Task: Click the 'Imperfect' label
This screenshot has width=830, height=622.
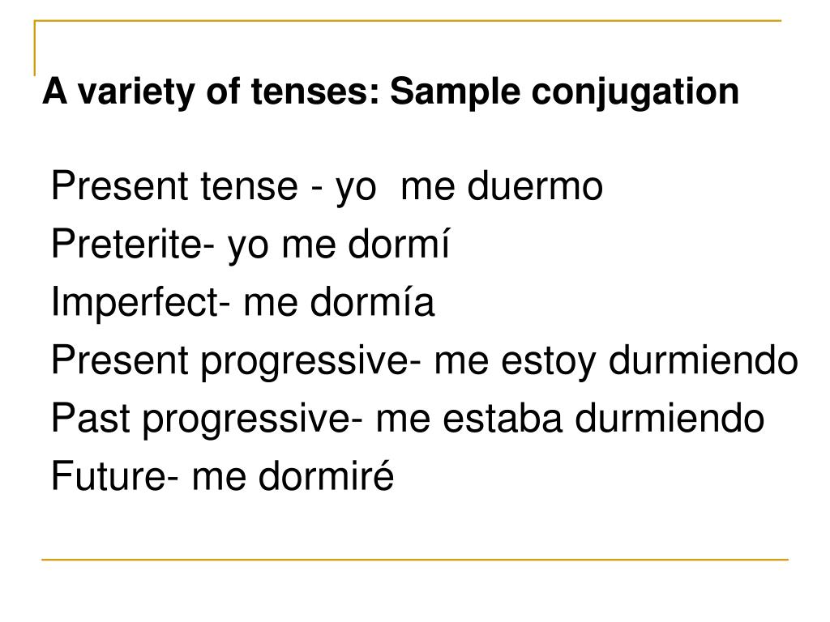Action: point(135,302)
